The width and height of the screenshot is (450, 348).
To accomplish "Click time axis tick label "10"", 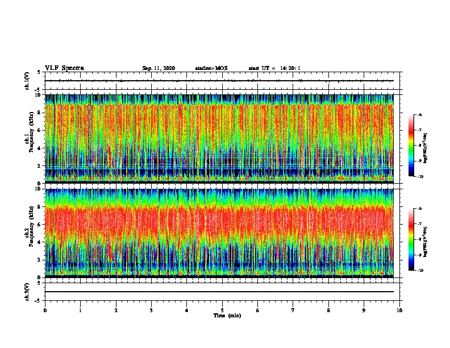I will coord(399,310).
